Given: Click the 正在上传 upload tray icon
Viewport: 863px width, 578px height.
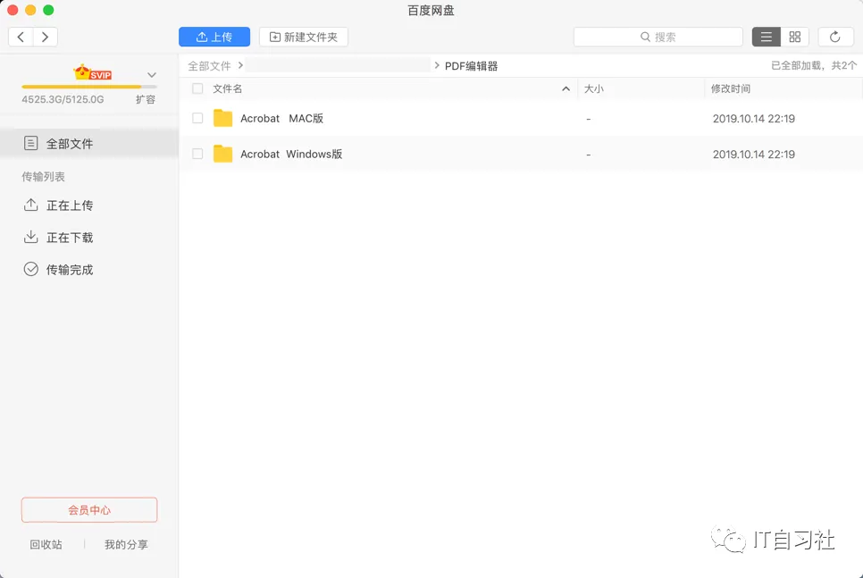Looking at the screenshot, I should [30, 205].
